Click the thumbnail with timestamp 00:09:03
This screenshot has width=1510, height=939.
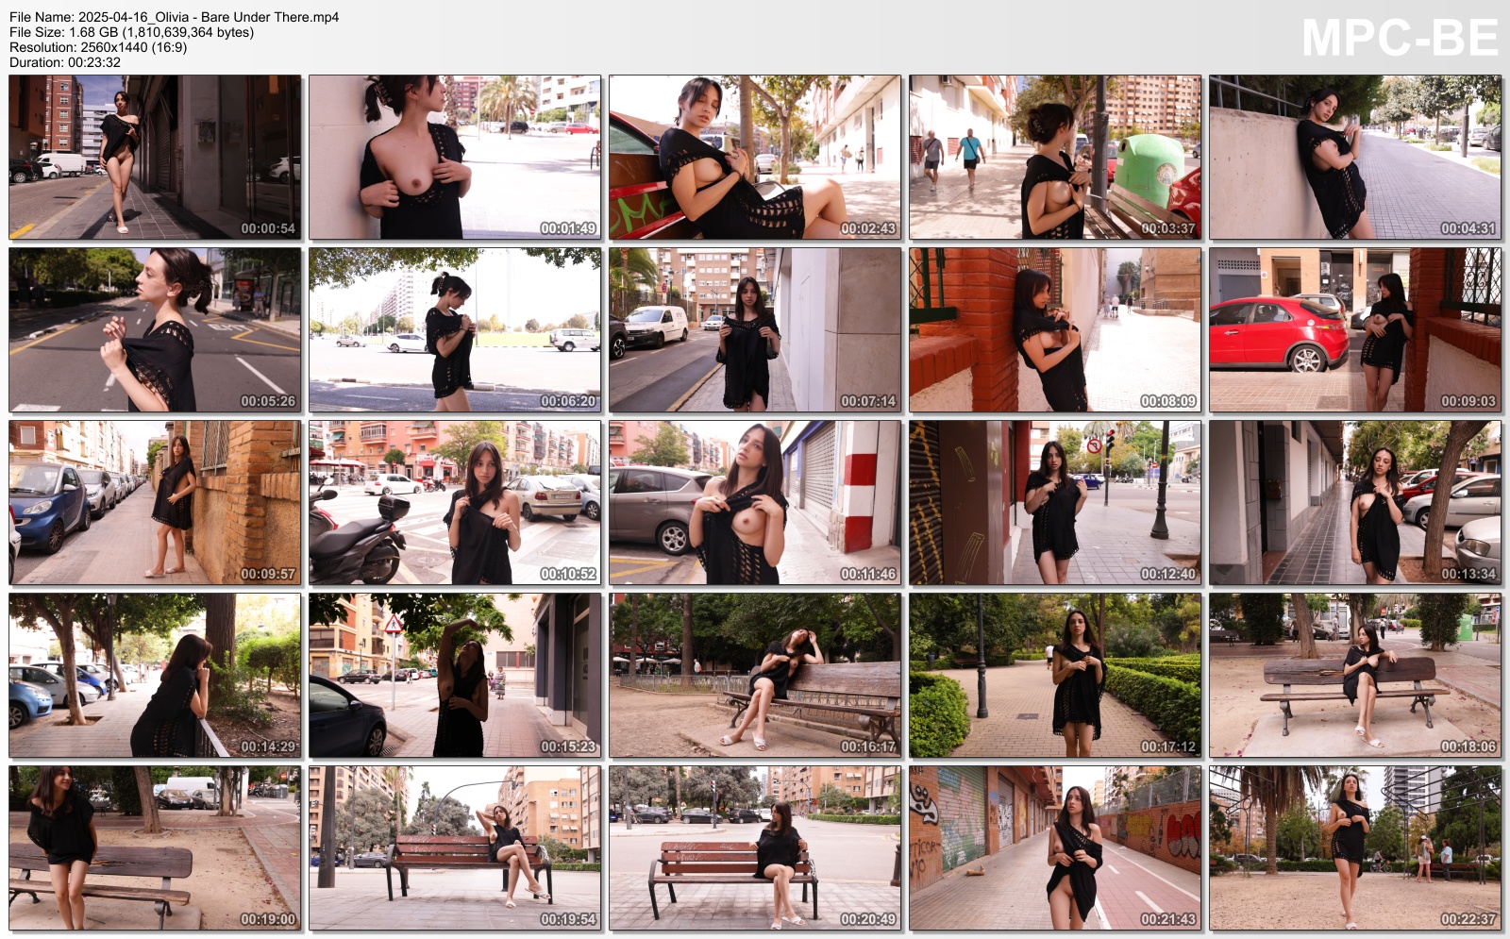[x=1355, y=329]
